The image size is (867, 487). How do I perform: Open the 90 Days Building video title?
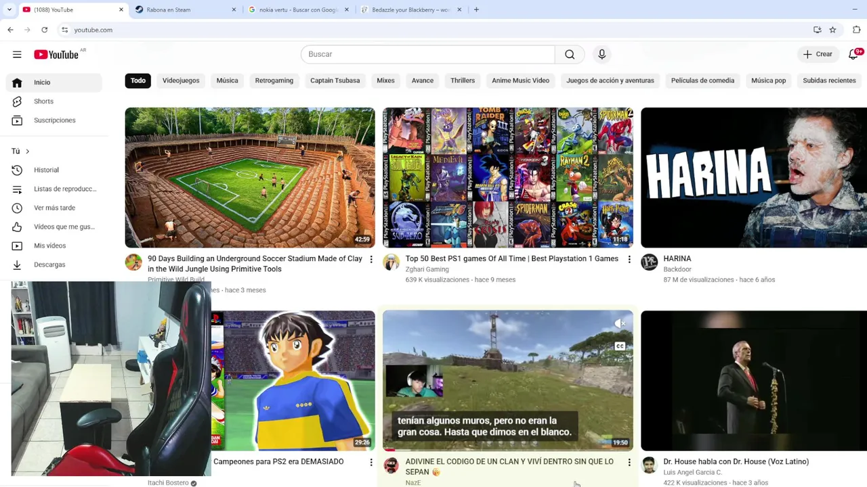pos(255,264)
